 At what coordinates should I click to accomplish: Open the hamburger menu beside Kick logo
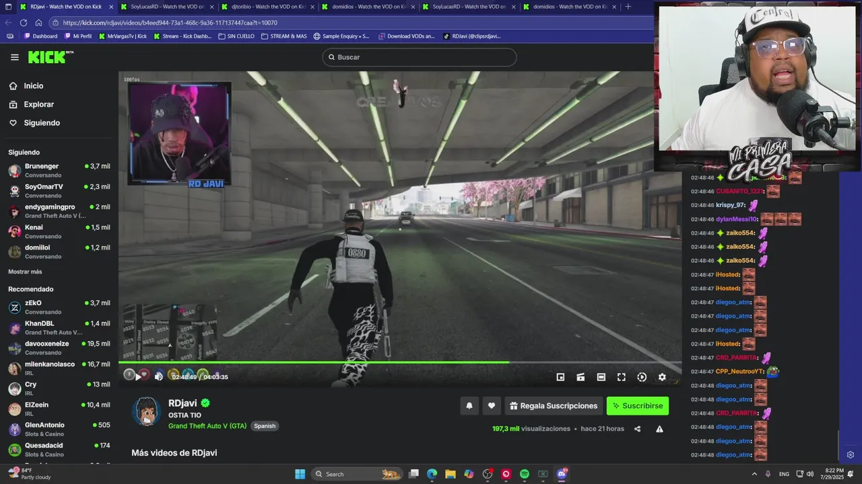(15, 57)
